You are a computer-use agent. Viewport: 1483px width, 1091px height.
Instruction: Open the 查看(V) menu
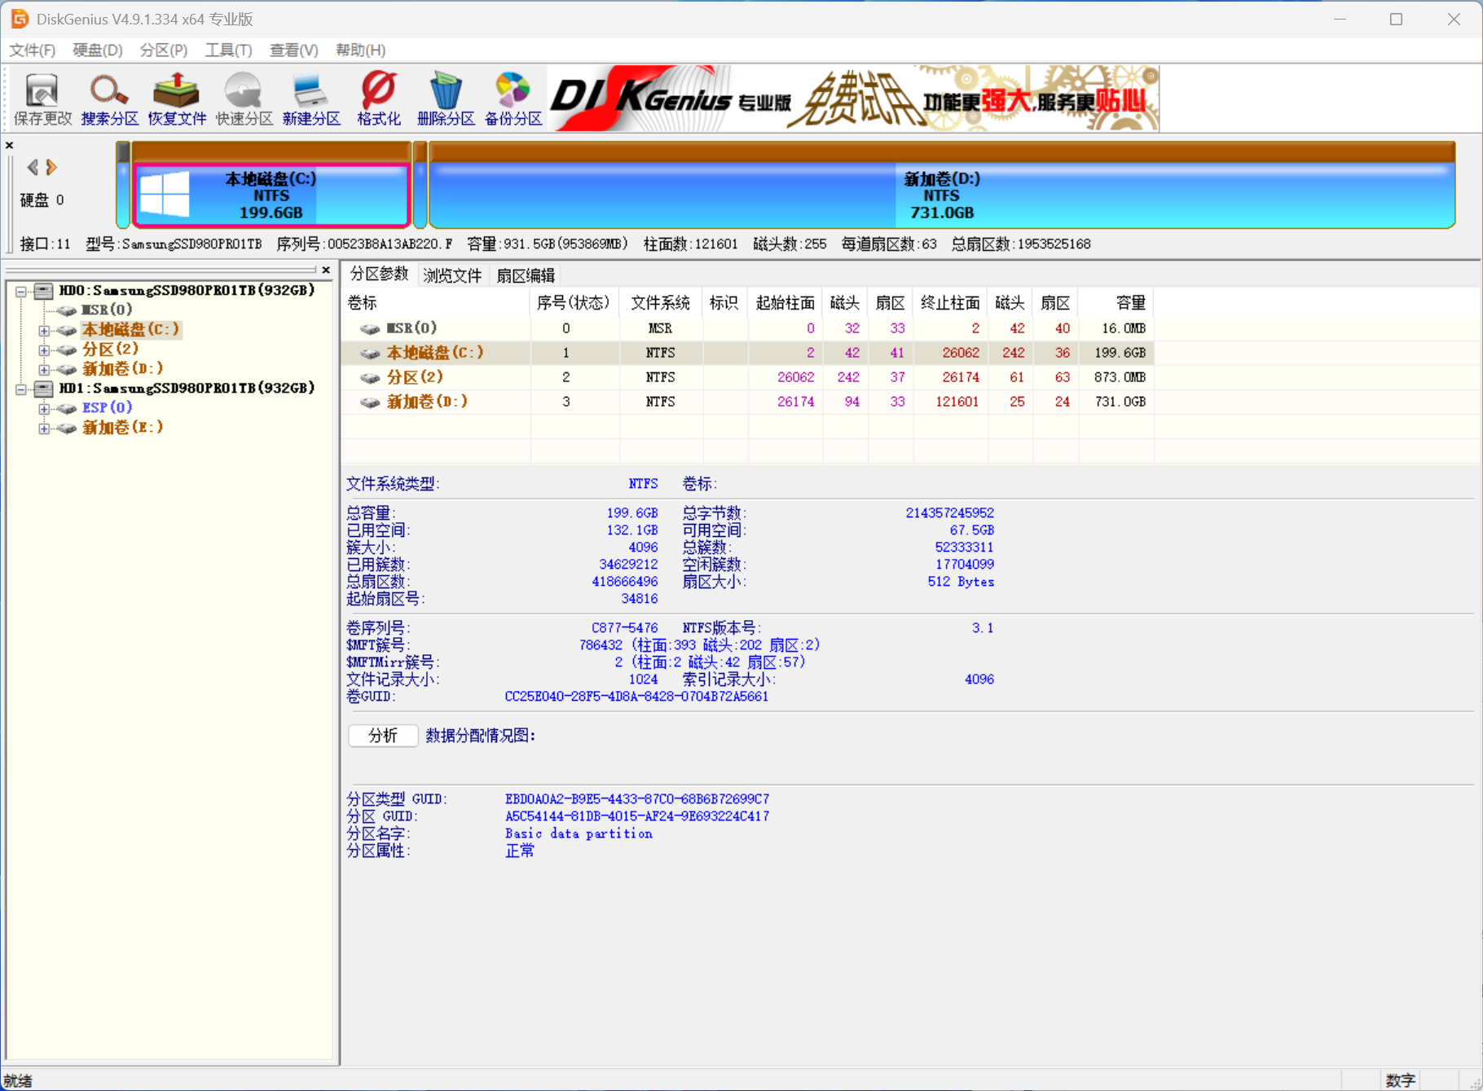point(294,51)
